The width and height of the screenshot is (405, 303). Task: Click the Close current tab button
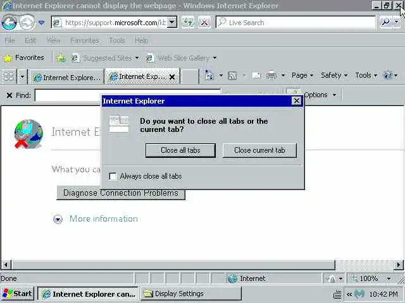pyautogui.click(x=259, y=150)
